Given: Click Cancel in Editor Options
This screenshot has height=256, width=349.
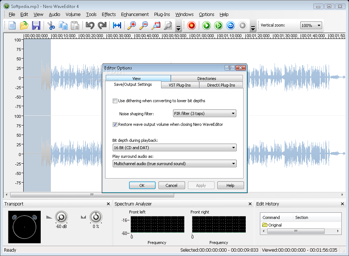Looking at the screenshot, I should pos(171,185).
